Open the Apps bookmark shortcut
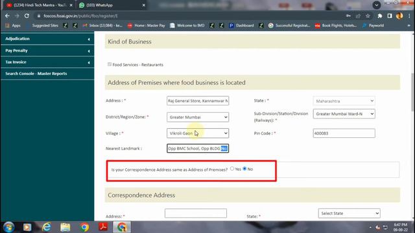 pos(13,25)
